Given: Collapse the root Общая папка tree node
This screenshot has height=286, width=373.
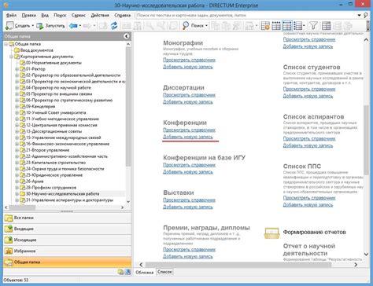Looking at the screenshot, I should pos(6,44).
